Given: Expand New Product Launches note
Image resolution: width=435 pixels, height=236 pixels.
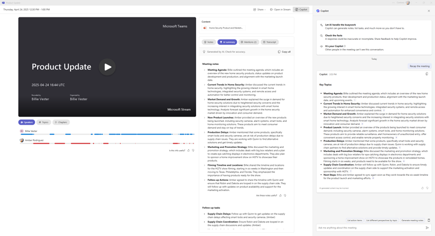Looking at the screenshot, I should coord(204,118).
